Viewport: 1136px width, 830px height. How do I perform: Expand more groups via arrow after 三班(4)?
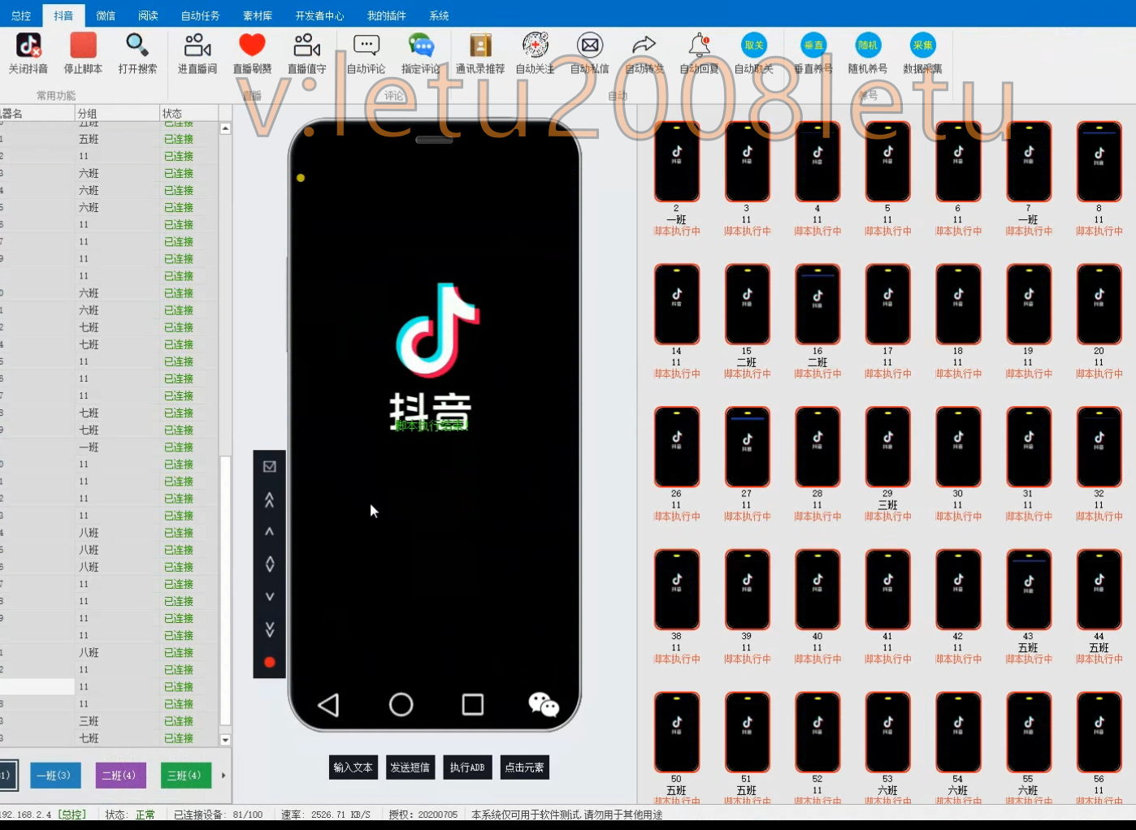coord(225,776)
